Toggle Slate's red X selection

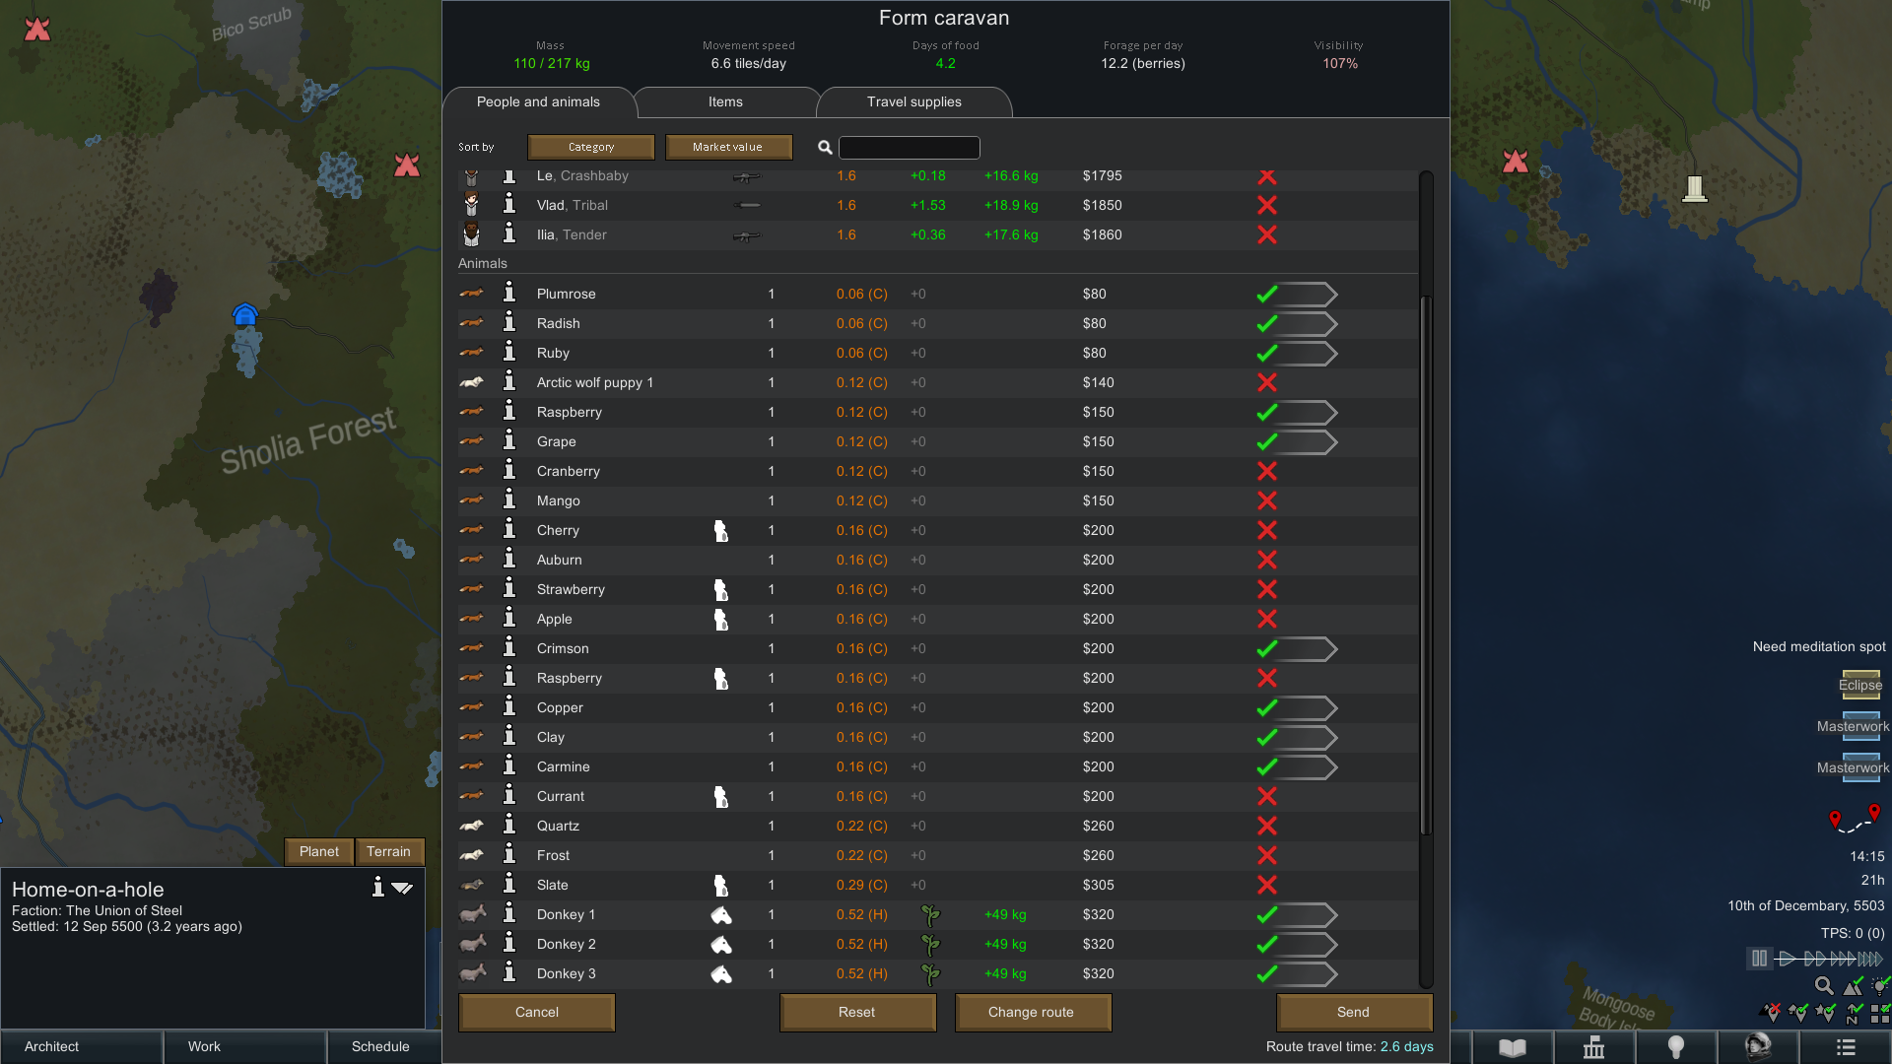pyautogui.click(x=1267, y=885)
